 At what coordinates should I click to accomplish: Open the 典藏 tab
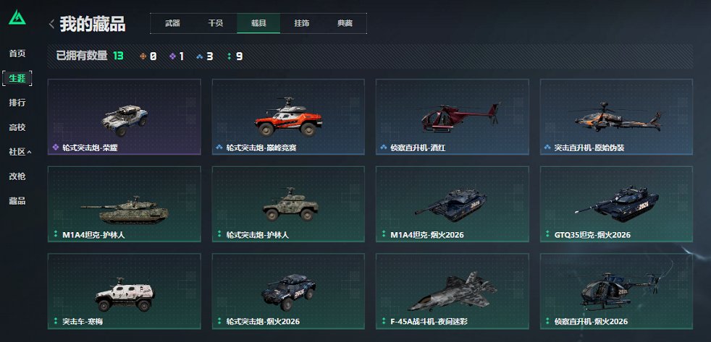(x=345, y=23)
